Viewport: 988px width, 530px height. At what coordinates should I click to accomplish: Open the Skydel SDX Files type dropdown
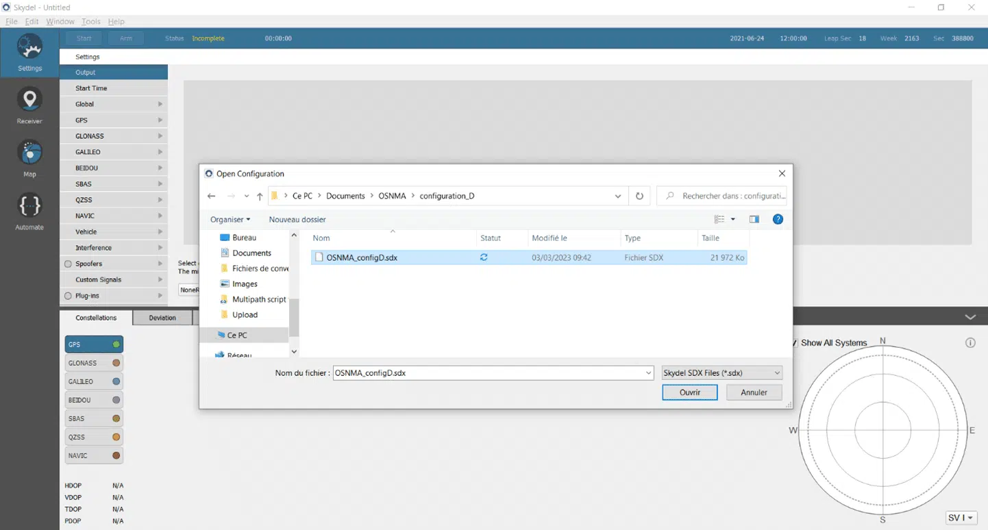click(722, 373)
